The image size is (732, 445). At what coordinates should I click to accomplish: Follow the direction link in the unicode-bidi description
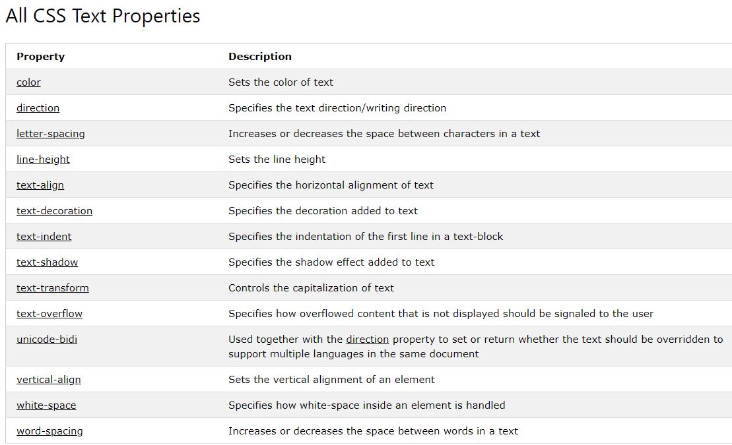pos(368,339)
